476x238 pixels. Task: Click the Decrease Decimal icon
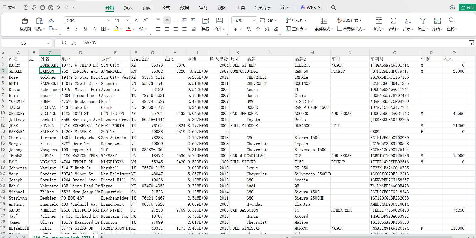(x=276, y=29)
